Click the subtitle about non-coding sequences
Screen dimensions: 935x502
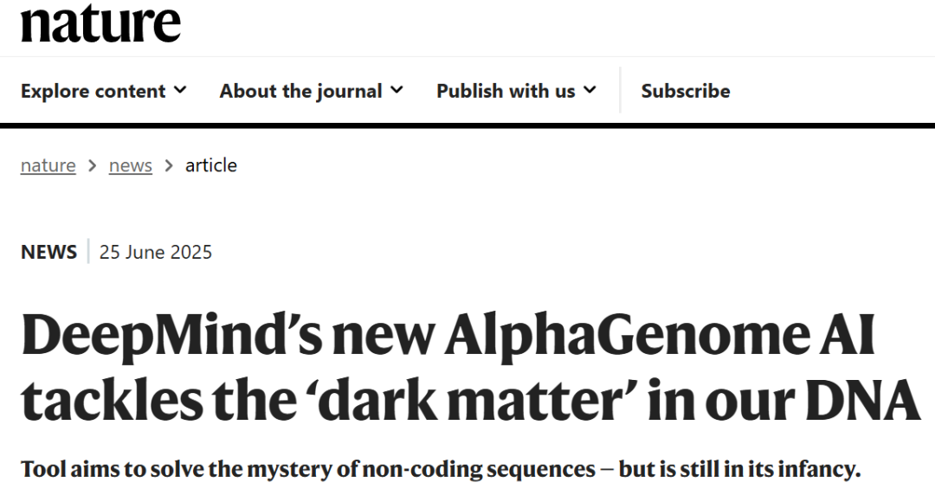(441, 469)
